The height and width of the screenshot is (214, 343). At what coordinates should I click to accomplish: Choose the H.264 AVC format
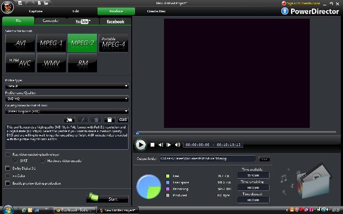tap(20, 63)
